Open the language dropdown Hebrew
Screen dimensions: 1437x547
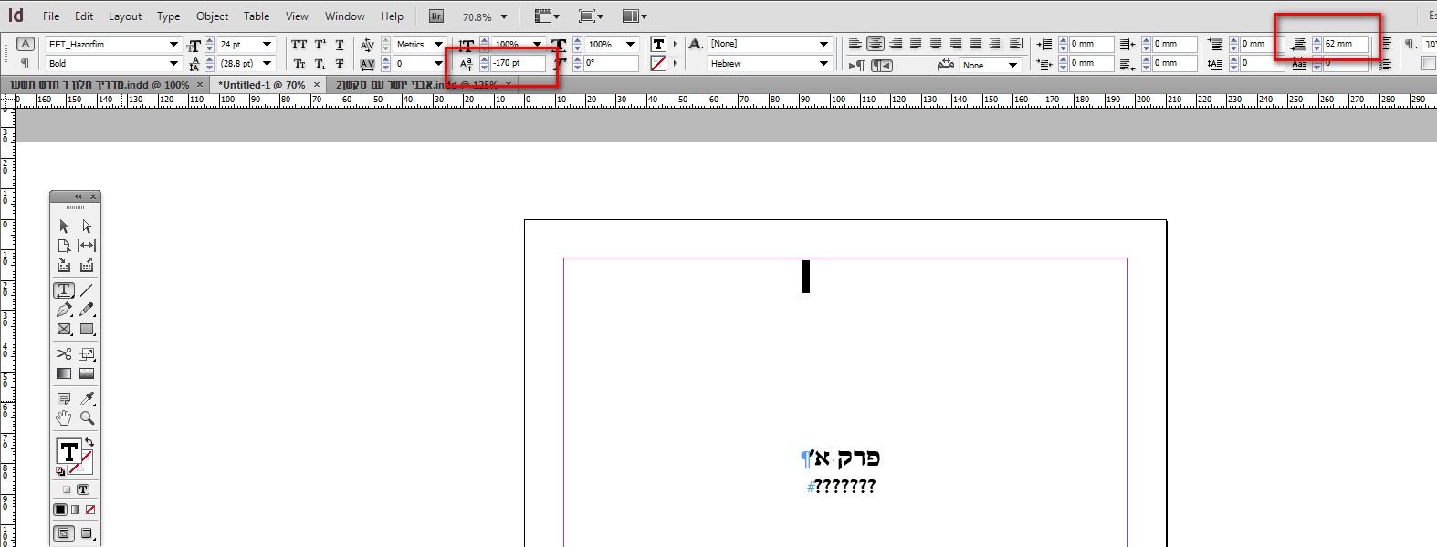click(823, 63)
